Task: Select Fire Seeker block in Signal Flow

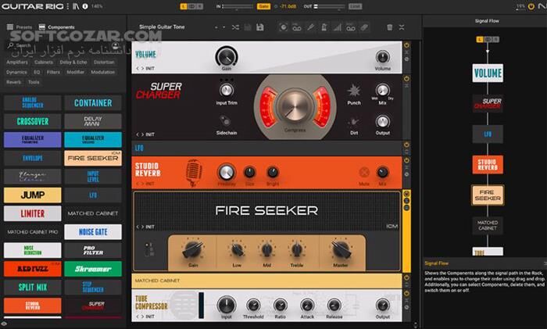Action: pos(488,195)
